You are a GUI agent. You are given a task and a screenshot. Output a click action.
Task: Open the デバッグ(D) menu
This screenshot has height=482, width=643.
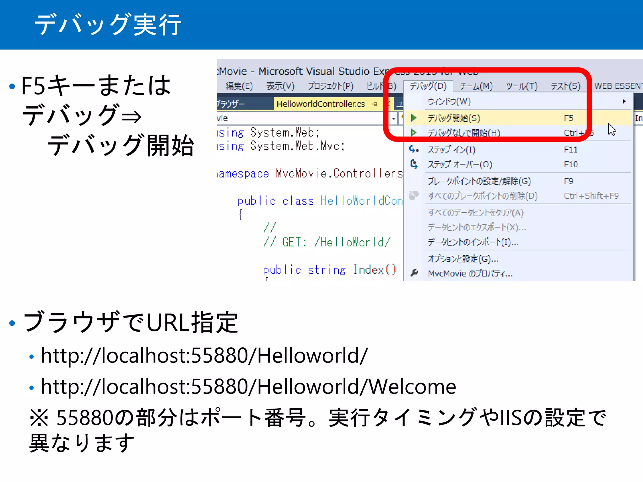[428, 86]
